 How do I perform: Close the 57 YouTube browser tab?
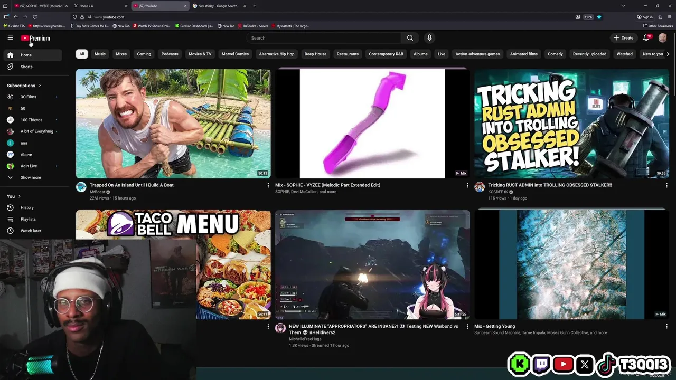(185, 6)
